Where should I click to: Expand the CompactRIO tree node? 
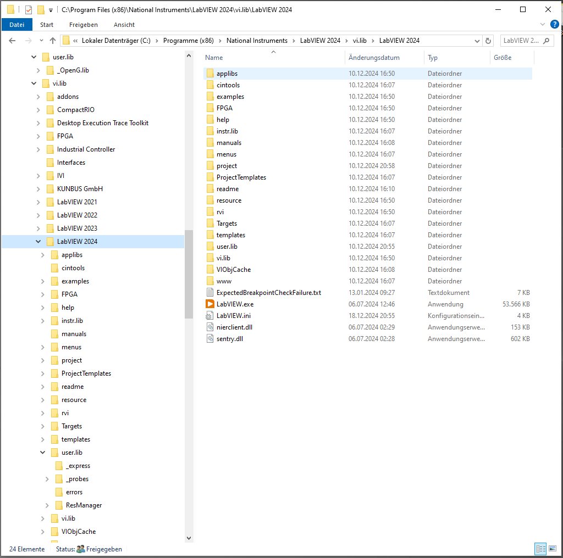(38, 110)
